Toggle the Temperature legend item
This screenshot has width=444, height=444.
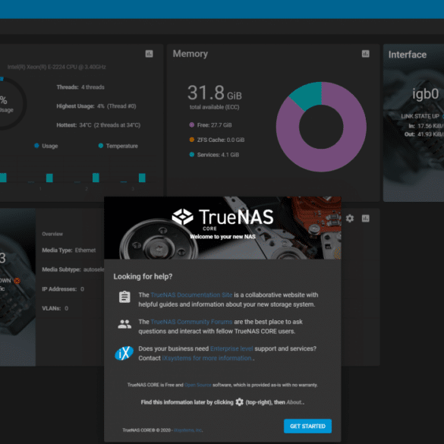(x=118, y=146)
